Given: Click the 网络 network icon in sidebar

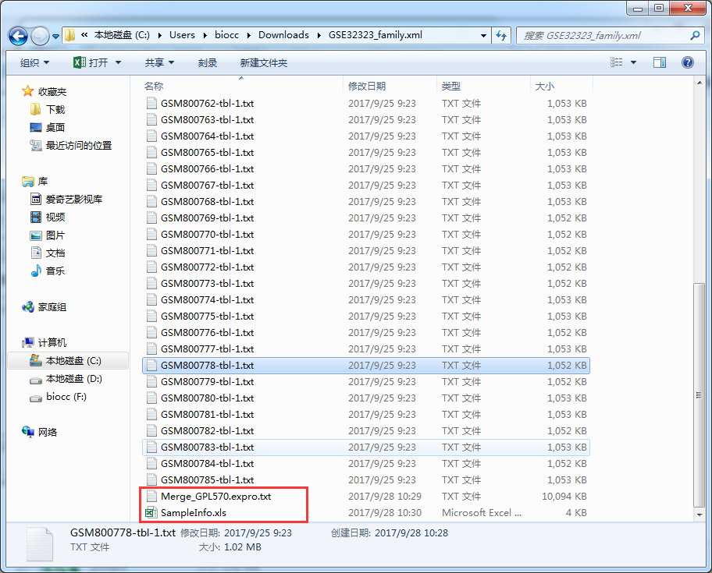Looking at the screenshot, I should 29,432.
